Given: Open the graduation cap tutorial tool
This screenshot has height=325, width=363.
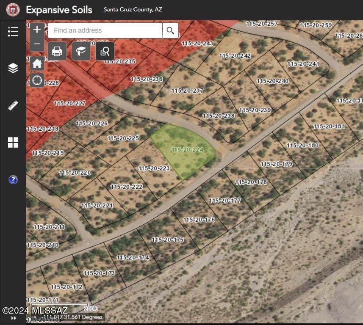Looking at the screenshot, I should pyautogui.click(x=81, y=51).
